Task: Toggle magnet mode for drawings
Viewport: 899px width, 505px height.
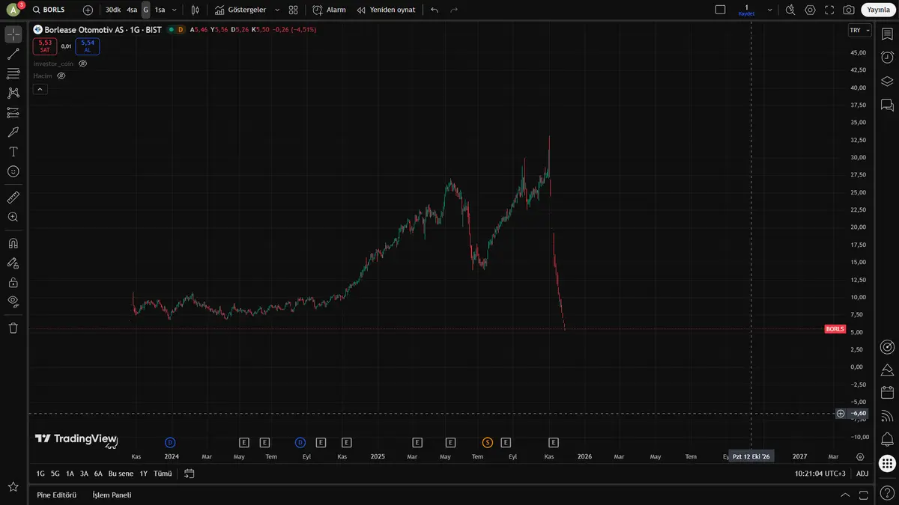Action: click(x=13, y=243)
